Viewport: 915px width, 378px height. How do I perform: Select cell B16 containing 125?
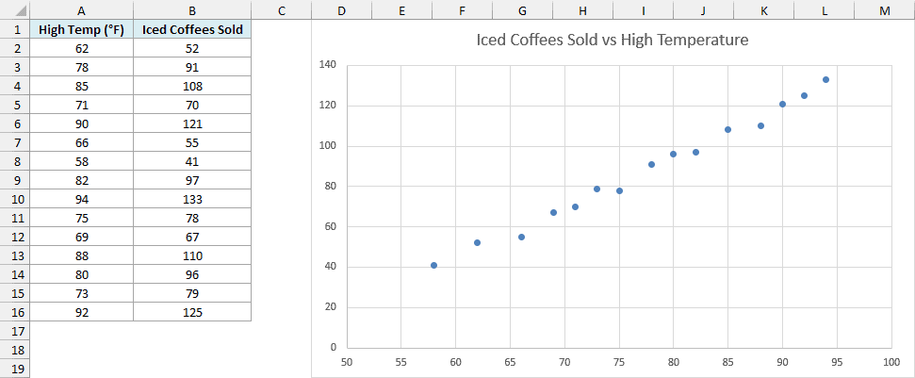click(x=192, y=313)
